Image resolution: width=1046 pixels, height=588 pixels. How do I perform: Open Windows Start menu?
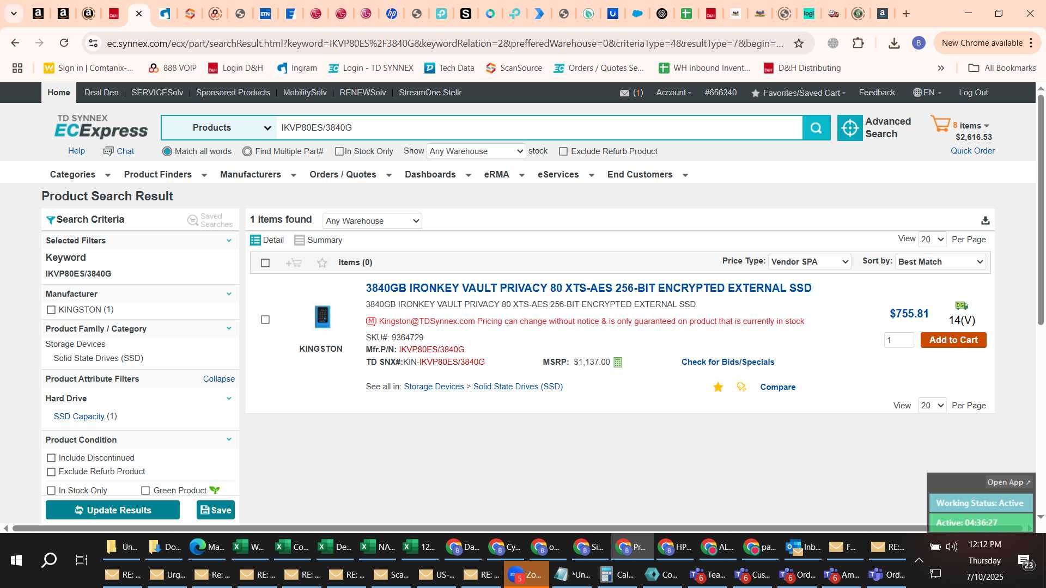(16, 560)
